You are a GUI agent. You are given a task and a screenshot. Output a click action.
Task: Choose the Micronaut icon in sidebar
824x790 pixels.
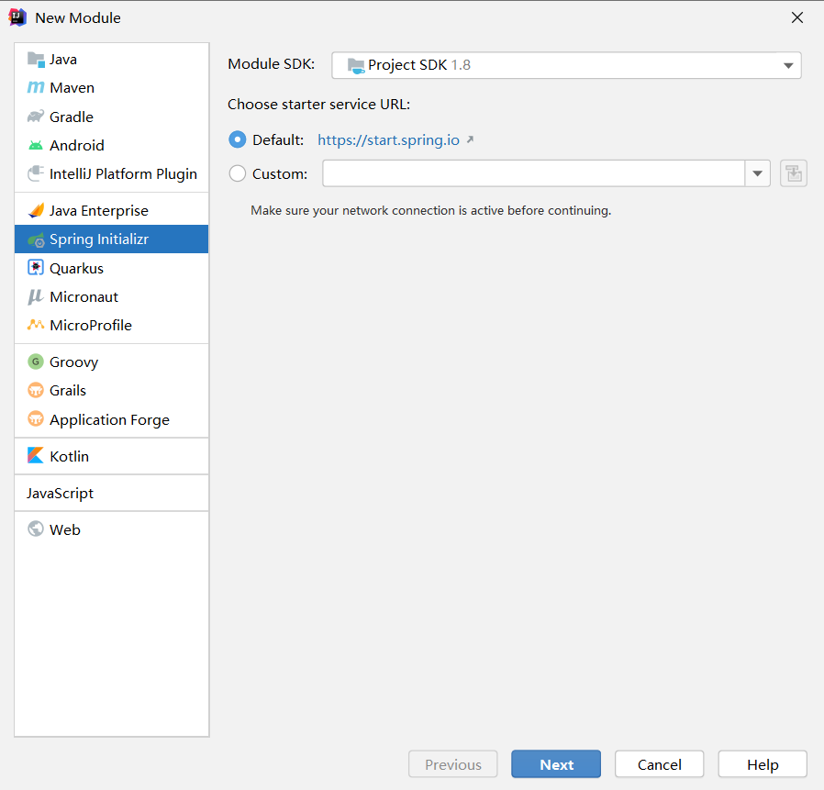(x=36, y=296)
